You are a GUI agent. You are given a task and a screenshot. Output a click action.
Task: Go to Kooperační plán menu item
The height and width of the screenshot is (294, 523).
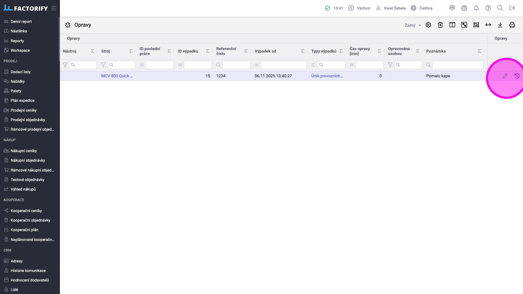coord(24,230)
